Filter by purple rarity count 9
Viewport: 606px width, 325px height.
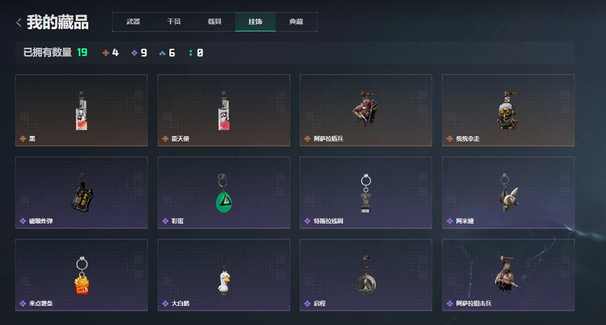coord(139,53)
